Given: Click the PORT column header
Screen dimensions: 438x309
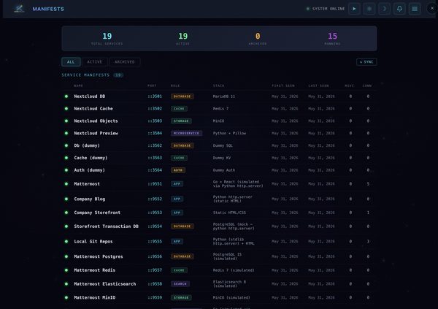Looking at the screenshot, I should (152, 85).
